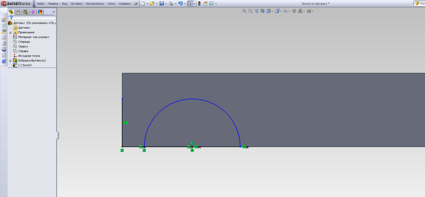Click the Apply Scene icon
The width and height of the screenshot is (425, 197).
[x=300, y=11]
